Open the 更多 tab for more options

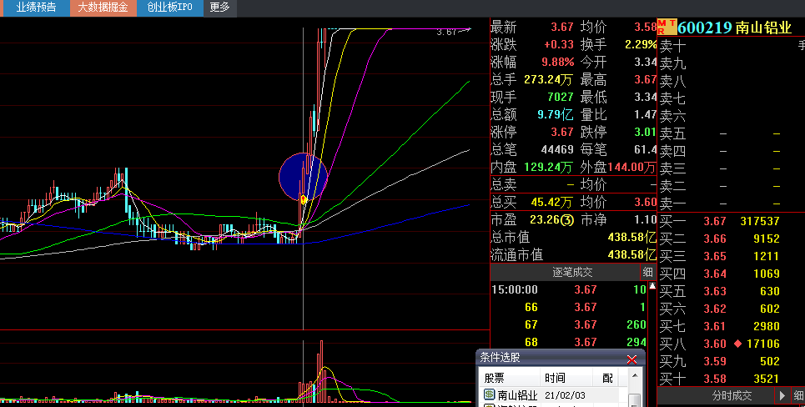219,8
